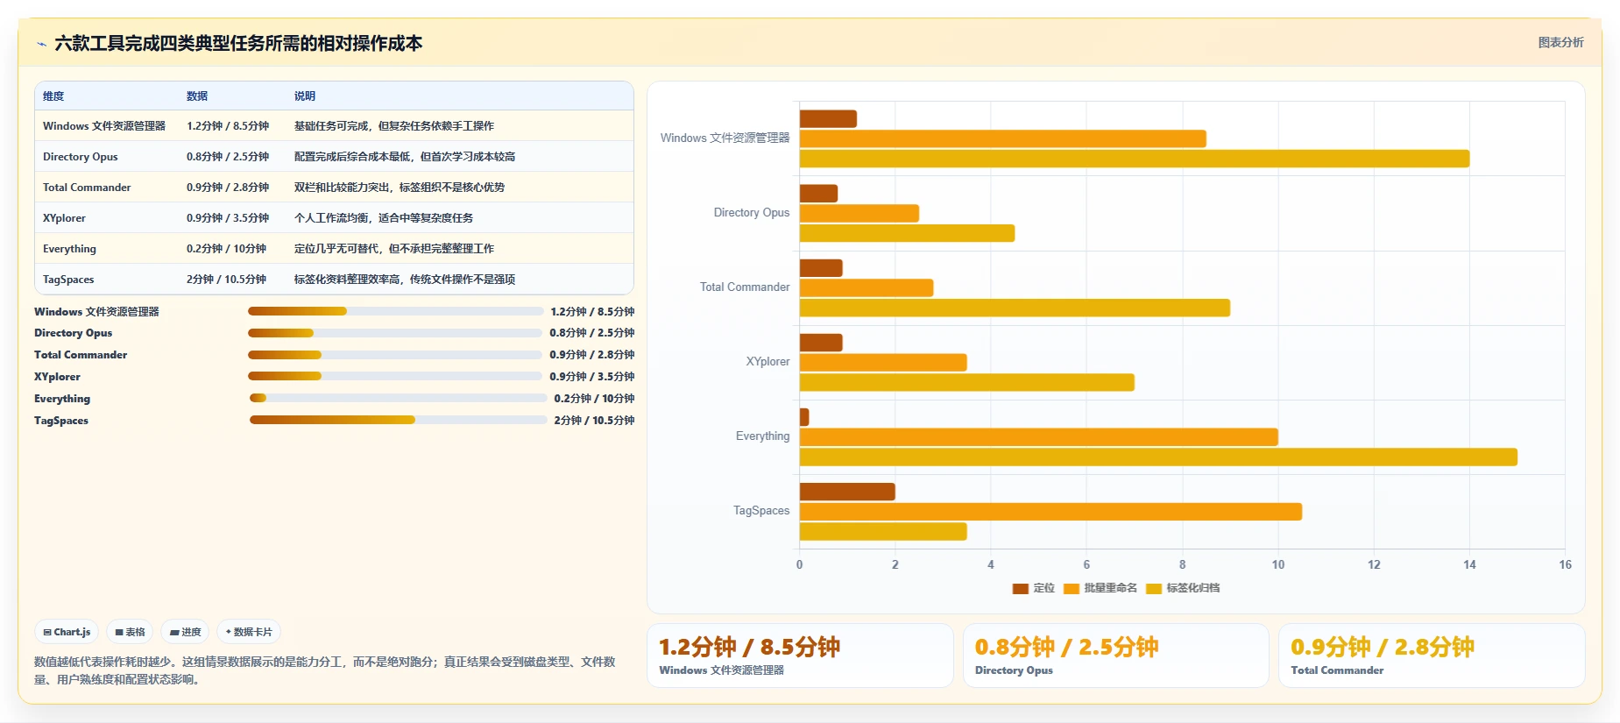Click the Chart.js tag pill
Viewport: 1620px width, 723px height.
click(x=67, y=632)
